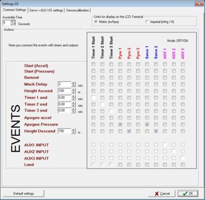Check Land AUX 3 checkbox
The height and width of the screenshot is (200, 205).
coord(183,165)
